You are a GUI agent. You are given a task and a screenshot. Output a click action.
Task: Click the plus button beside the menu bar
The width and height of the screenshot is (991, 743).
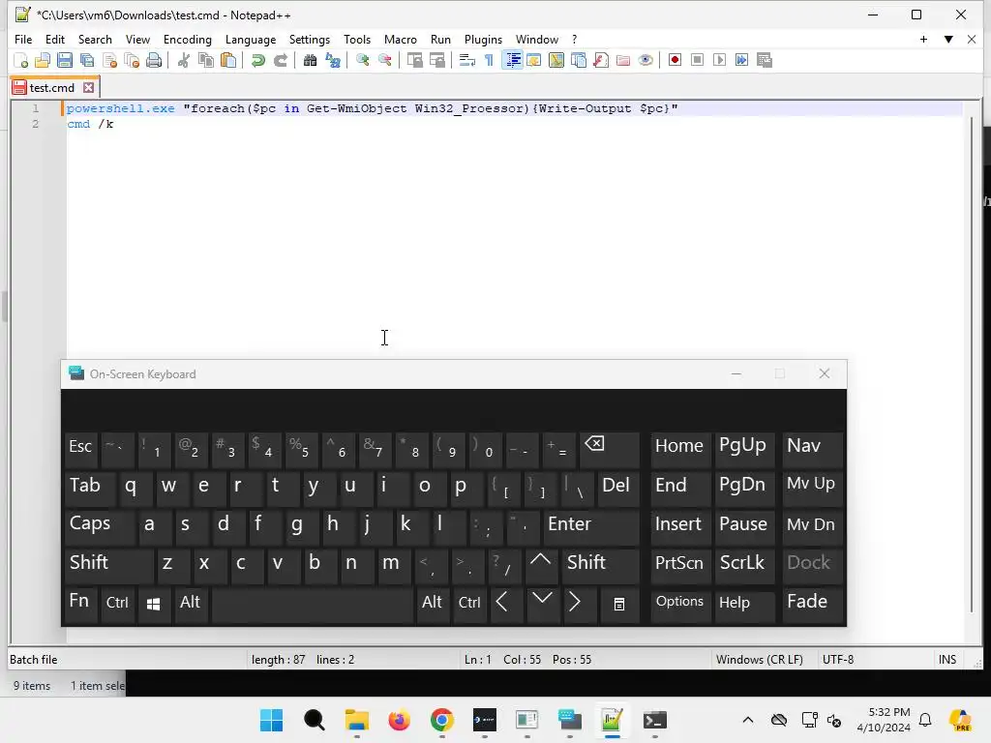[x=923, y=39]
